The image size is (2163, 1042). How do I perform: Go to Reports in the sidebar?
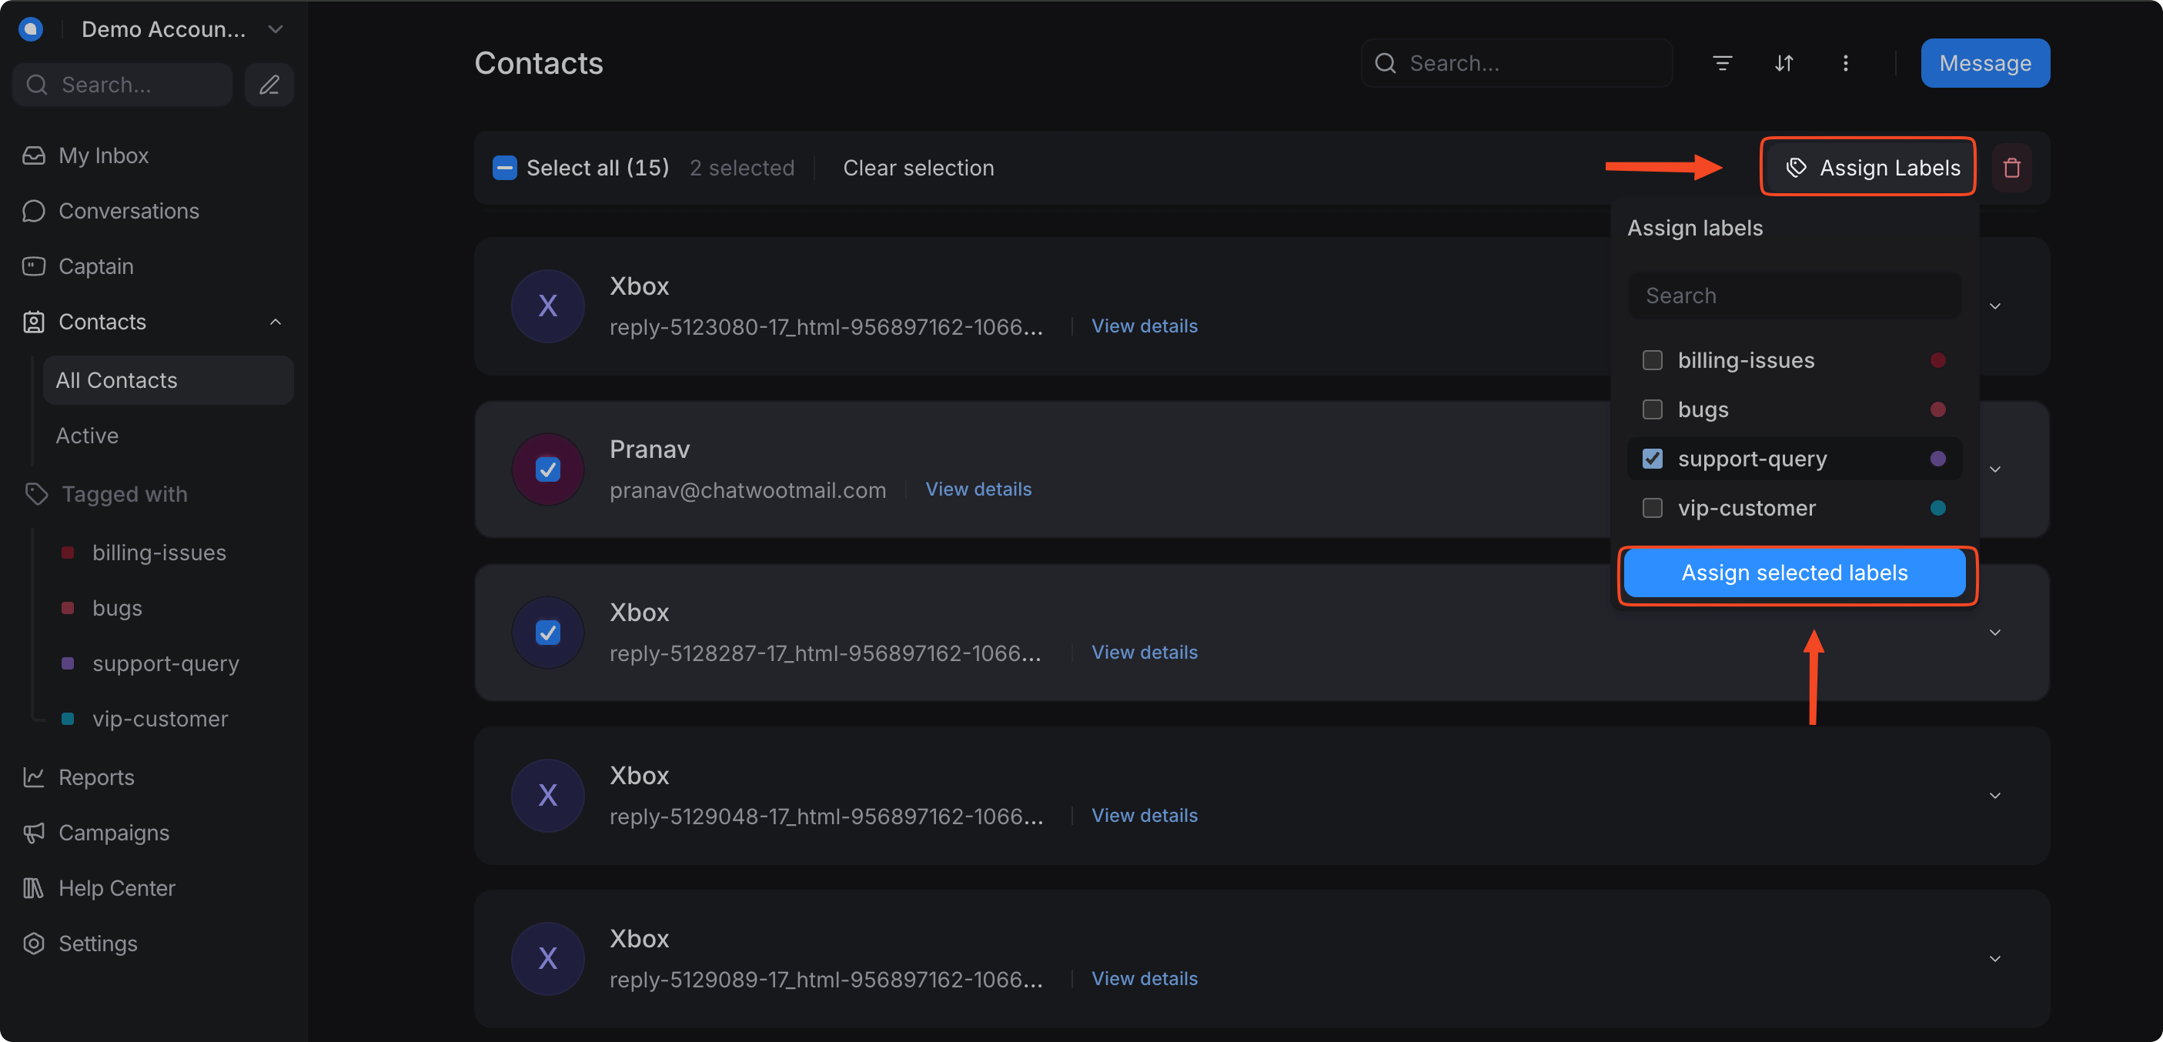(95, 776)
